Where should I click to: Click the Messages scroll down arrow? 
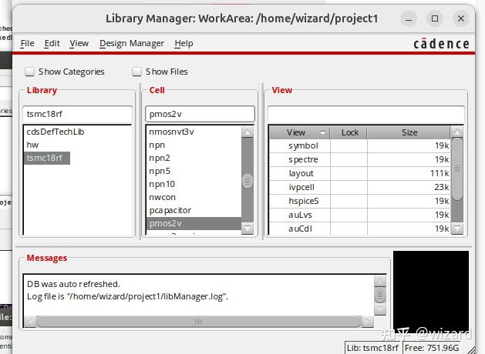click(380, 309)
